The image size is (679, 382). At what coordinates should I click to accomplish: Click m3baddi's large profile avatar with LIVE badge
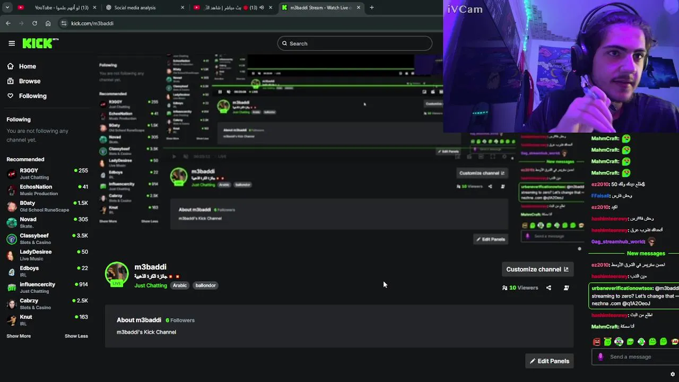pos(117,274)
